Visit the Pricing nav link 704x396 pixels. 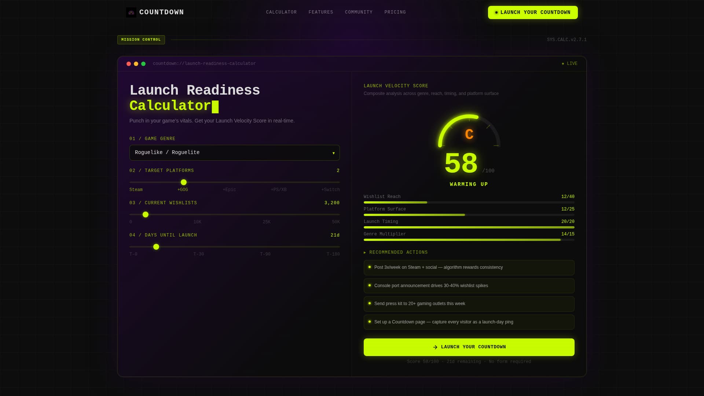[395, 12]
